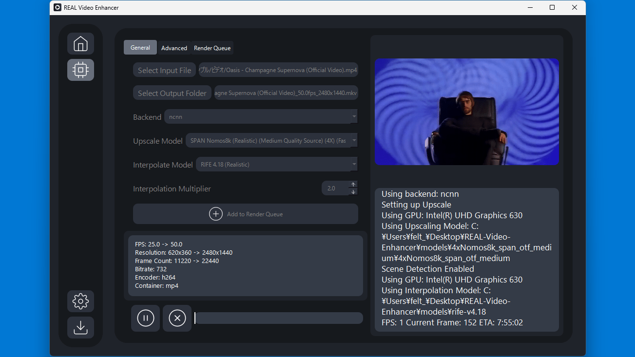Click the 'Interpolate Model' label

click(x=163, y=165)
